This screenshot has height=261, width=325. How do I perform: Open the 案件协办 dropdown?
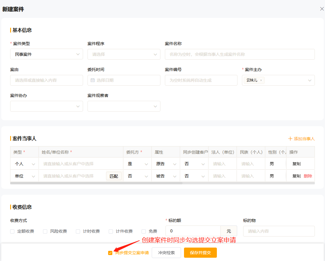pyautogui.click(x=46, y=106)
